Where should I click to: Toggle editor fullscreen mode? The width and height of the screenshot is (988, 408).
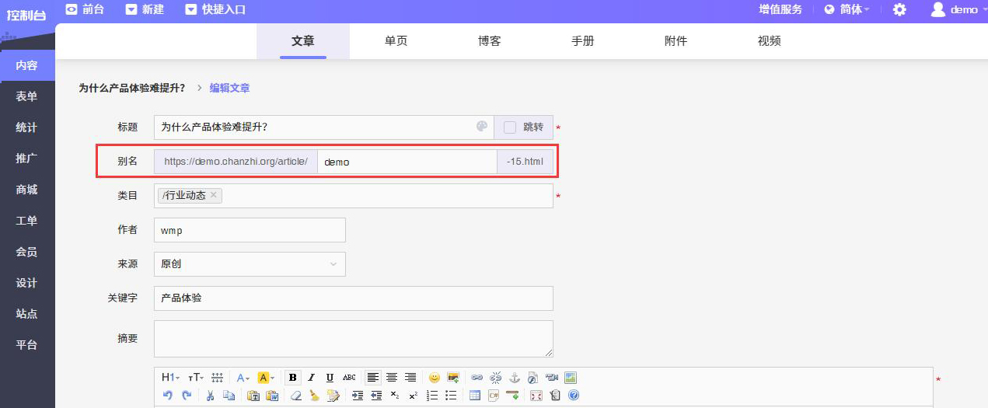click(536, 395)
